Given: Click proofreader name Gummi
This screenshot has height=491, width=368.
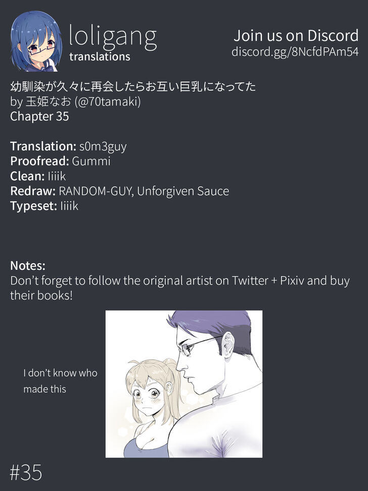Looking at the screenshot, I should pos(91,161).
